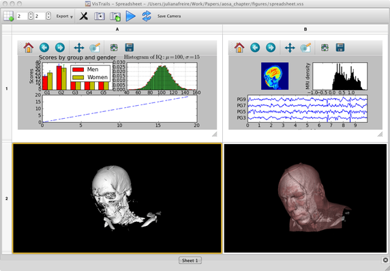Click the zoom-to-rectangle tool in cell A1
The width and height of the screenshot is (390, 271).
click(95, 47)
